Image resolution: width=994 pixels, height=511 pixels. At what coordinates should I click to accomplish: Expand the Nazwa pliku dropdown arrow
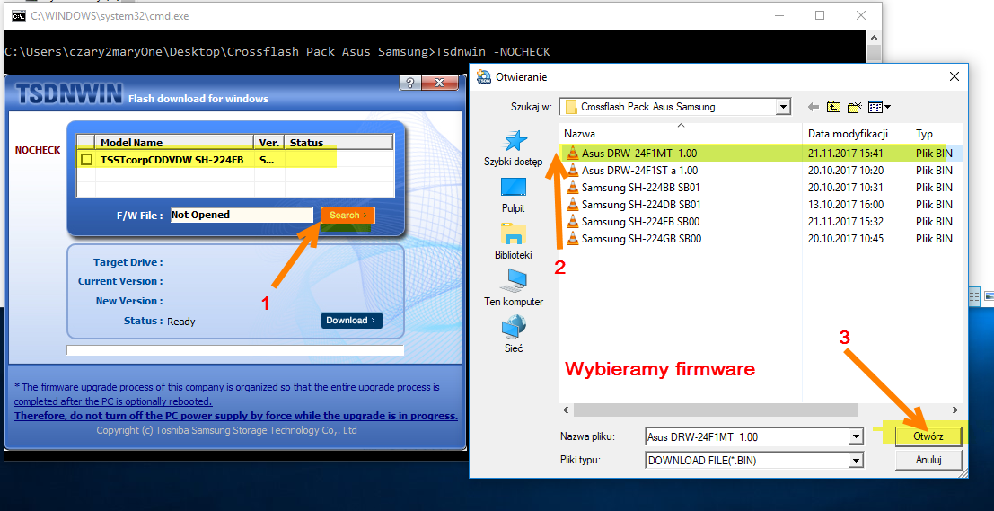(x=857, y=436)
